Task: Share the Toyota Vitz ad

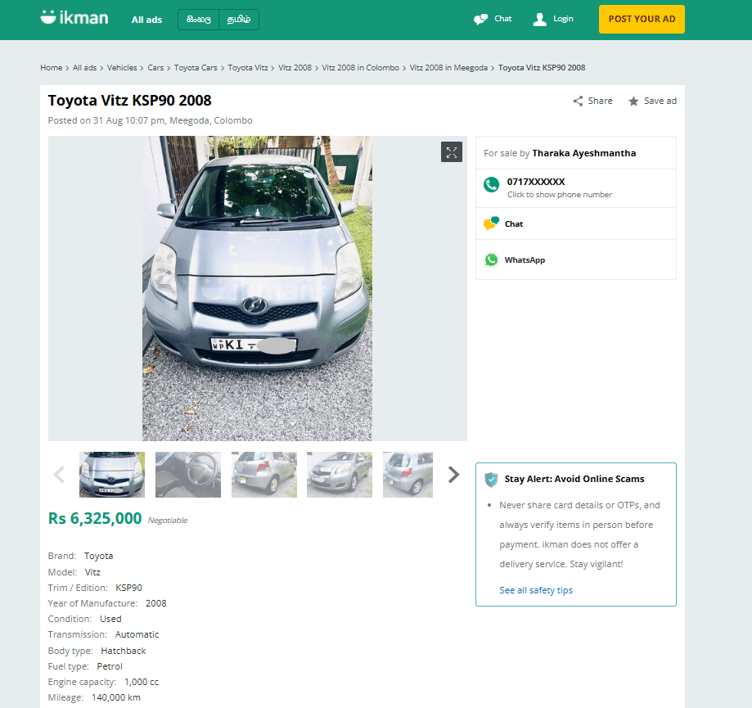Action: coord(591,101)
